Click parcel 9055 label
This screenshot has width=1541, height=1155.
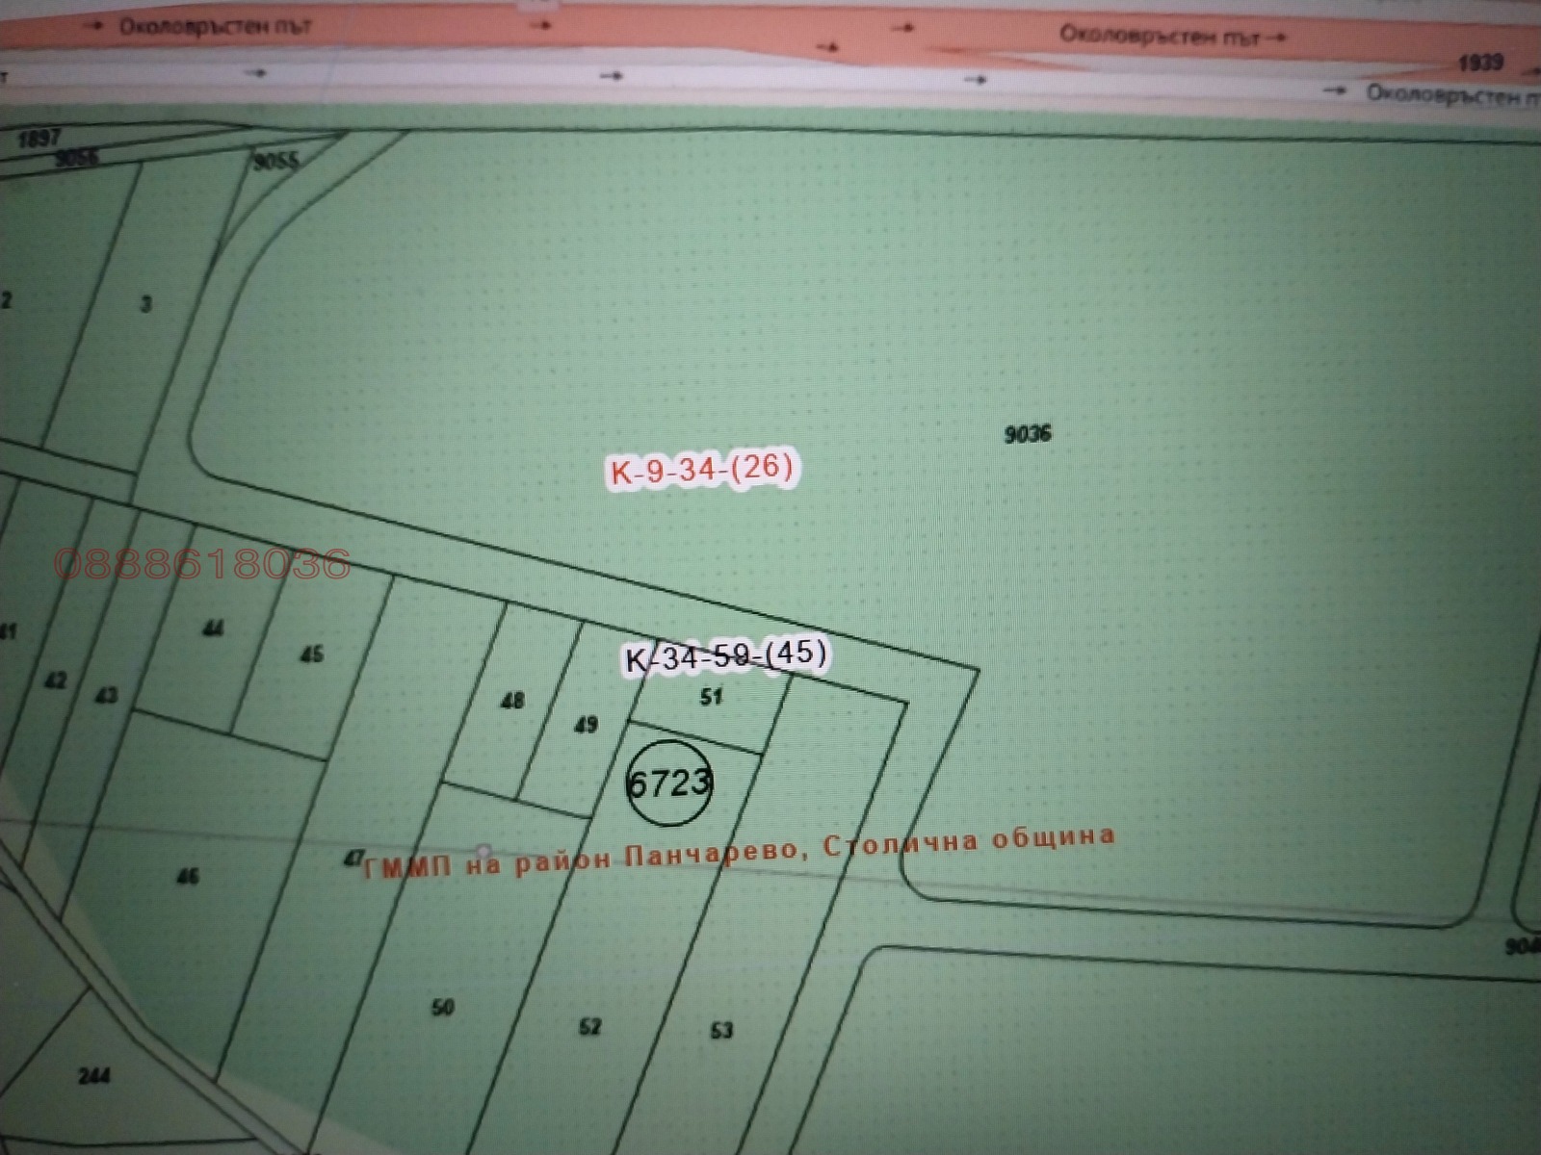point(276,161)
